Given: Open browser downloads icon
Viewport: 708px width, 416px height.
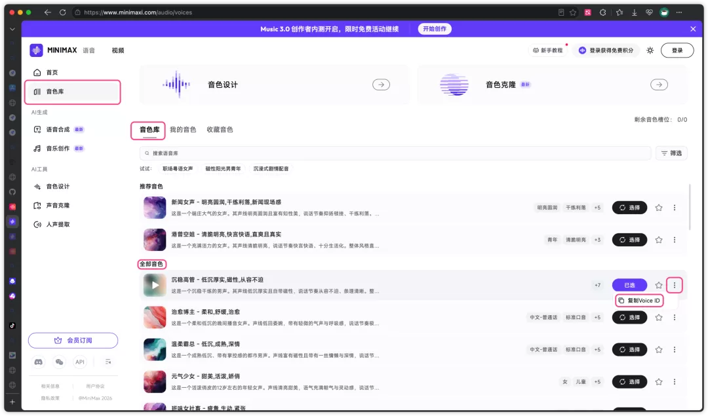Looking at the screenshot, I should click(634, 12).
